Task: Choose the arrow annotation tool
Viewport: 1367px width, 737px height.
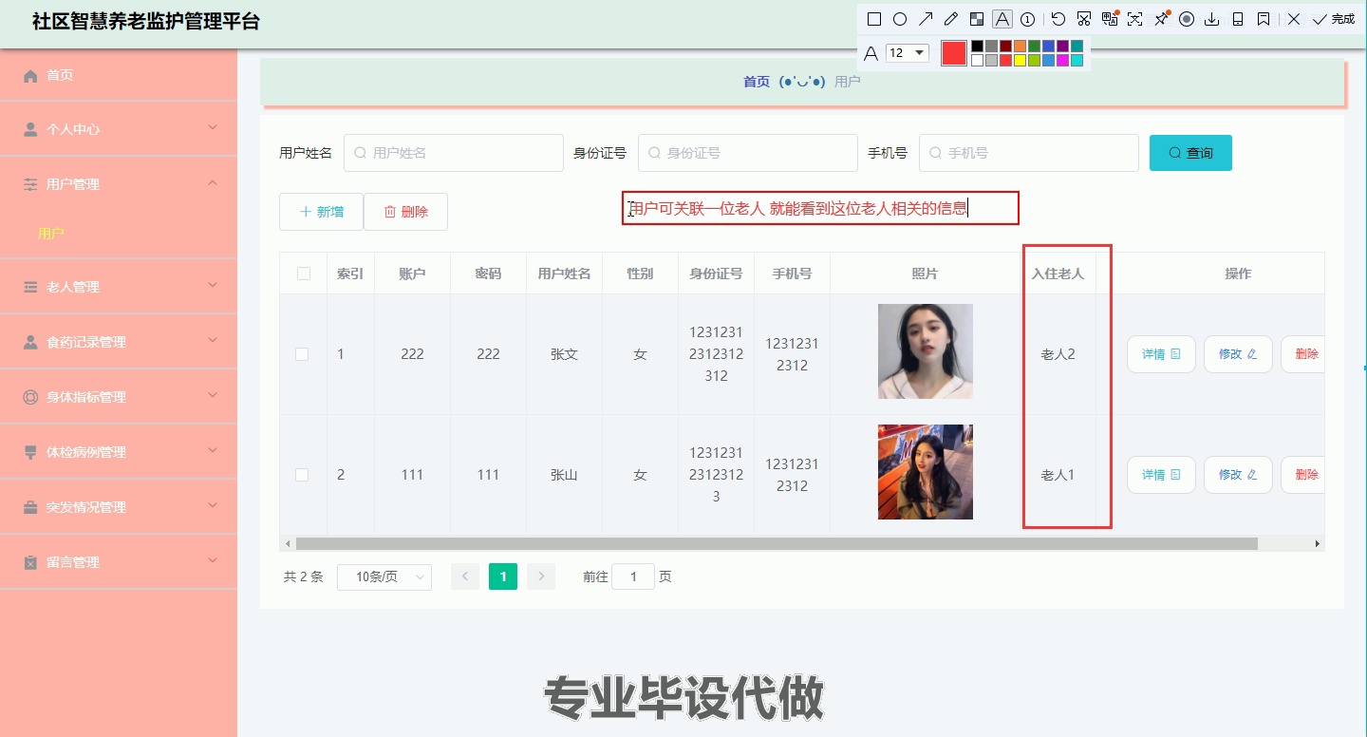Action: (x=926, y=18)
